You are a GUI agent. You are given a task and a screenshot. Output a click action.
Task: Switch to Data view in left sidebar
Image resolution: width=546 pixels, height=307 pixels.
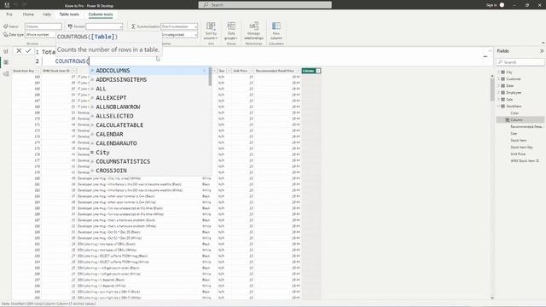pyautogui.click(x=6, y=62)
